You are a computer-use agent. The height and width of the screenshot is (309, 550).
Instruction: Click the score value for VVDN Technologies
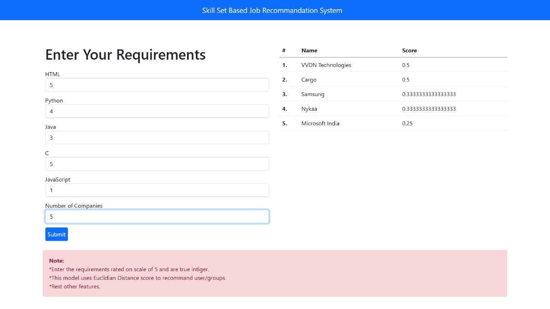[x=406, y=65]
